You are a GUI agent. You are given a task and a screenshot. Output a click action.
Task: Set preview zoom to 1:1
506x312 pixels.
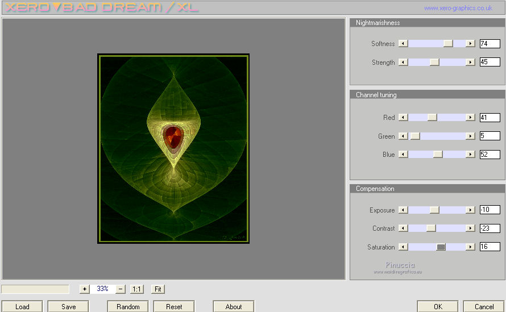[137, 289]
